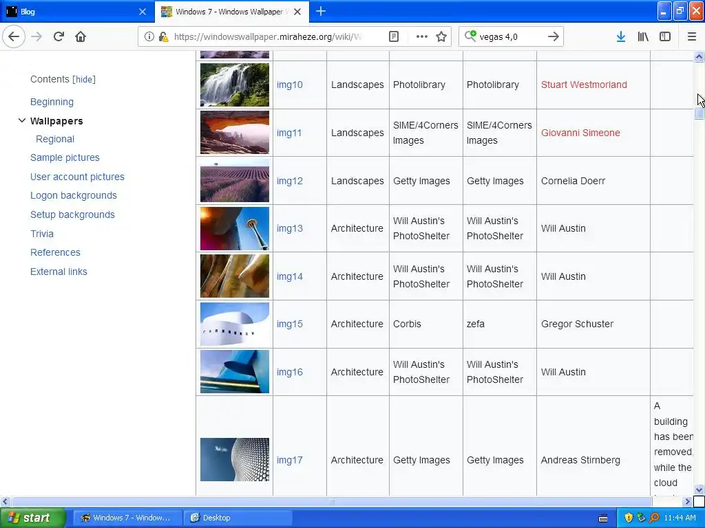
Task: Open a new tab with plus button
Action: pos(321,11)
